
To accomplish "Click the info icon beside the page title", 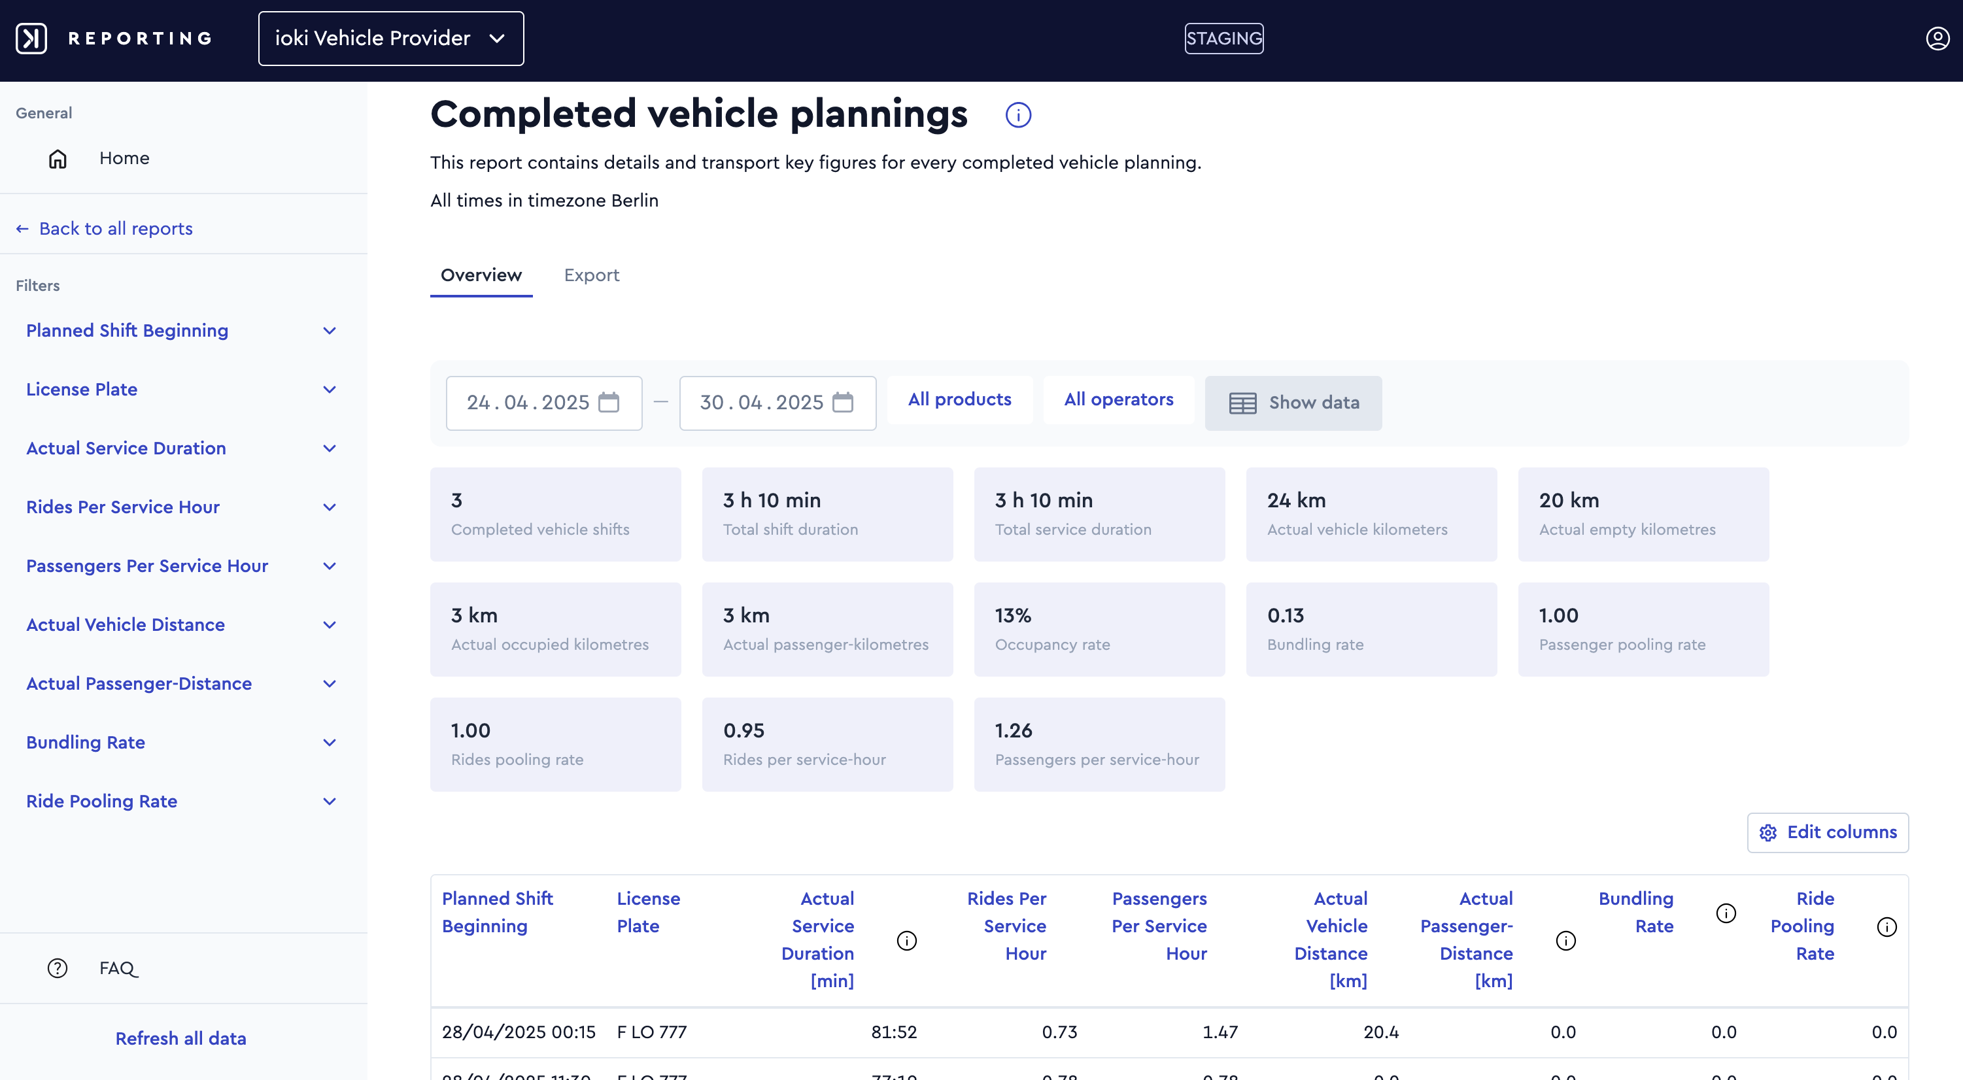I will click(x=1018, y=115).
